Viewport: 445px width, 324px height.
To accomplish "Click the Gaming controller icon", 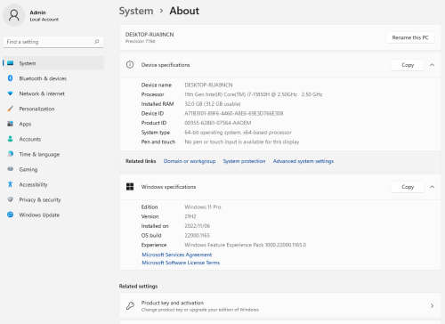I will pyautogui.click(x=11, y=169).
